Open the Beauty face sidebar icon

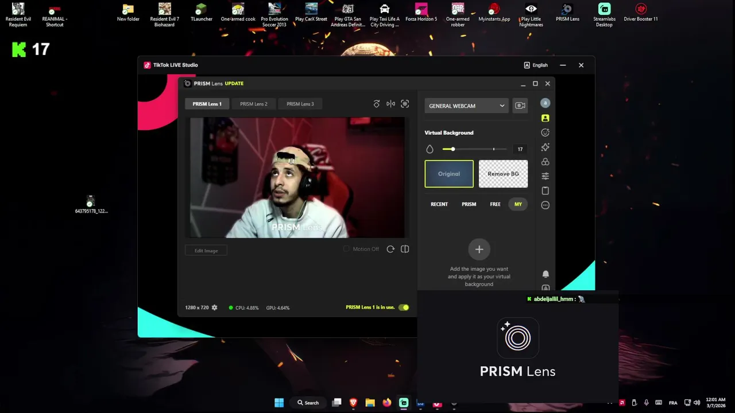[x=545, y=133]
